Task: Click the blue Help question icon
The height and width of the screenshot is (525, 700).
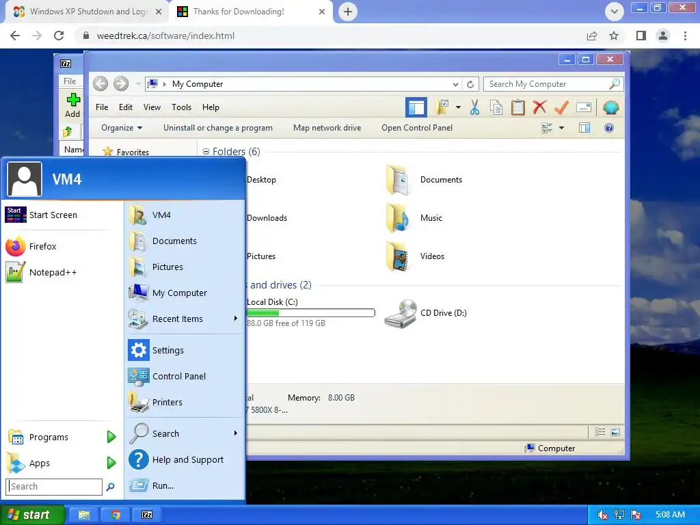Action: click(609, 128)
